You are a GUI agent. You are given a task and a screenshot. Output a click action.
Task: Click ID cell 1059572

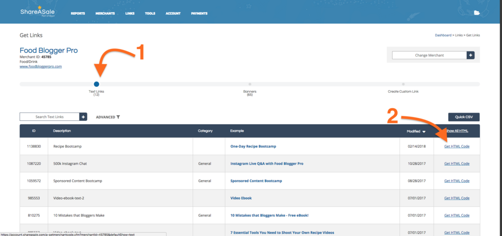[x=34, y=181]
